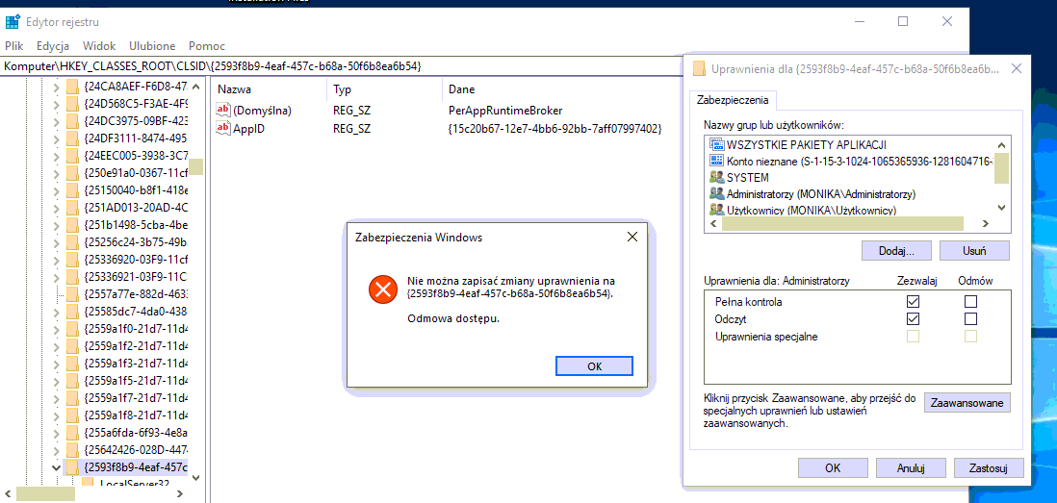Click folder icon in Uprawnienia dialog title
The height and width of the screenshot is (503, 1057).
click(700, 68)
